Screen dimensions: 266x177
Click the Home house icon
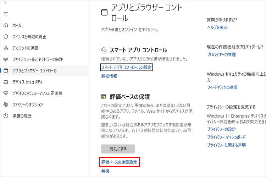click(5, 26)
